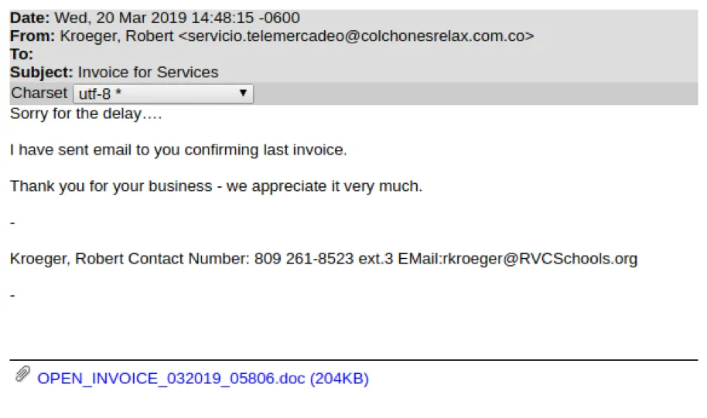Click the Thank you for your business line
Screen dimensions: 707x418
point(216,186)
